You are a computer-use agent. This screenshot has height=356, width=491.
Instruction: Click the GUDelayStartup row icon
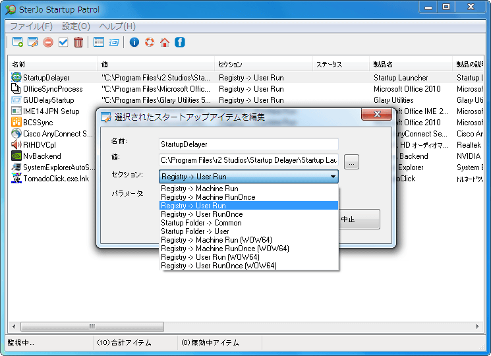16,100
